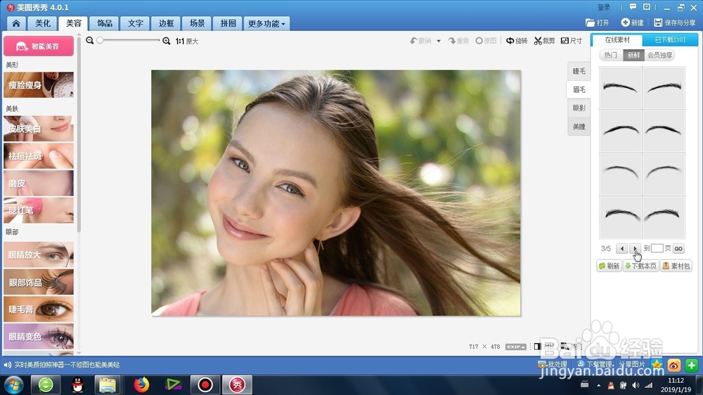The height and width of the screenshot is (395, 703).
Task: Click the 登录 login link
Action: [x=604, y=7]
